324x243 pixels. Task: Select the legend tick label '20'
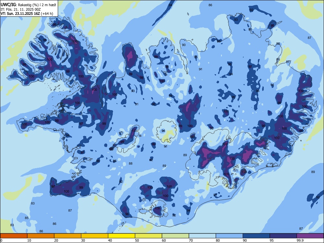click(56, 240)
